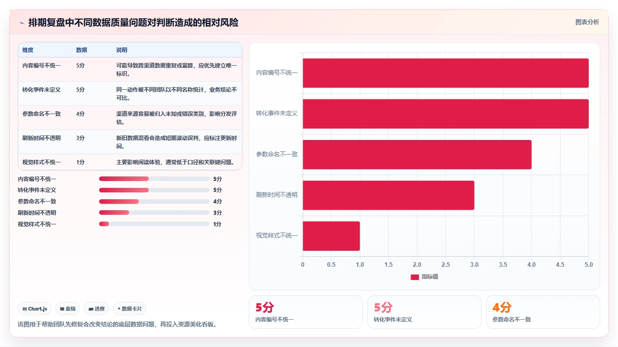
Task: Select the 内容编号不统一 cell in the table
Action: pos(42,66)
